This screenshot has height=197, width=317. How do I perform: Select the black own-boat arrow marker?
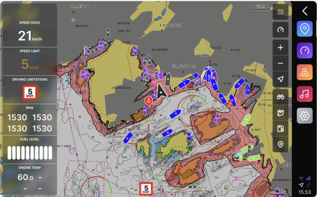pos(161,92)
